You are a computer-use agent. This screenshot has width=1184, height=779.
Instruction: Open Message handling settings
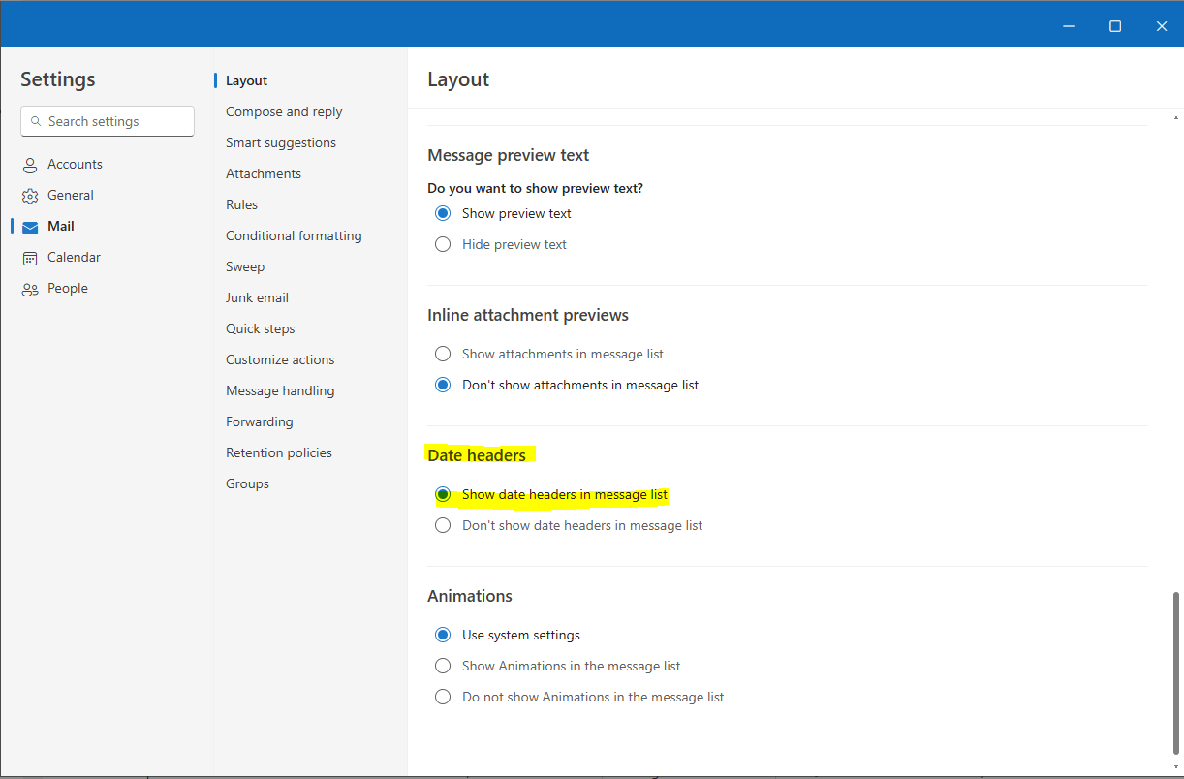(280, 391)
